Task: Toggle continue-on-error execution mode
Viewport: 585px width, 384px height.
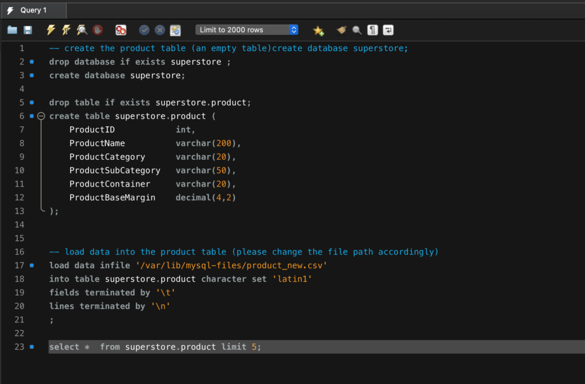Action: coord(121,30)
